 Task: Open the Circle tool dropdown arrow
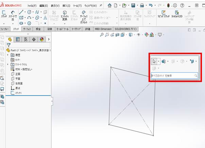(x=33, y=12)
